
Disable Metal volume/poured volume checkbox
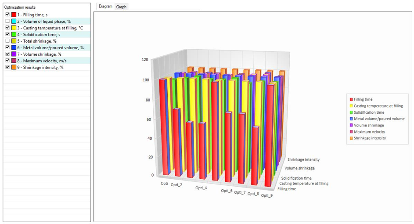(7, 47)
